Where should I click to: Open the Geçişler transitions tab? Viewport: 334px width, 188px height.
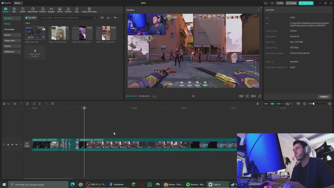tap(51, 10)
